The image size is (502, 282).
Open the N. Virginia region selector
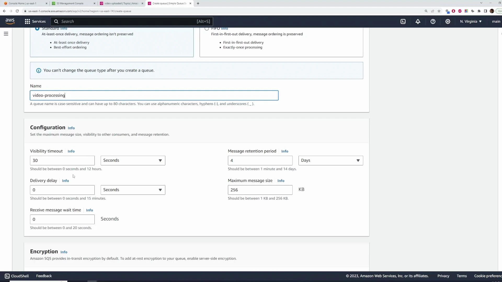pyautogui.click(x=470, y=21)
